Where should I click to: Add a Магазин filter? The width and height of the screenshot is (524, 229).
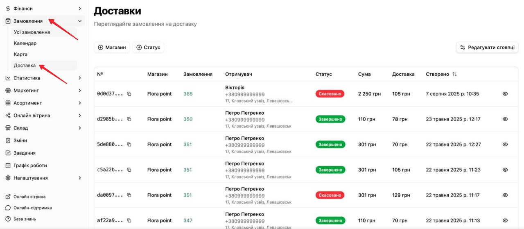tap(112, 48)
